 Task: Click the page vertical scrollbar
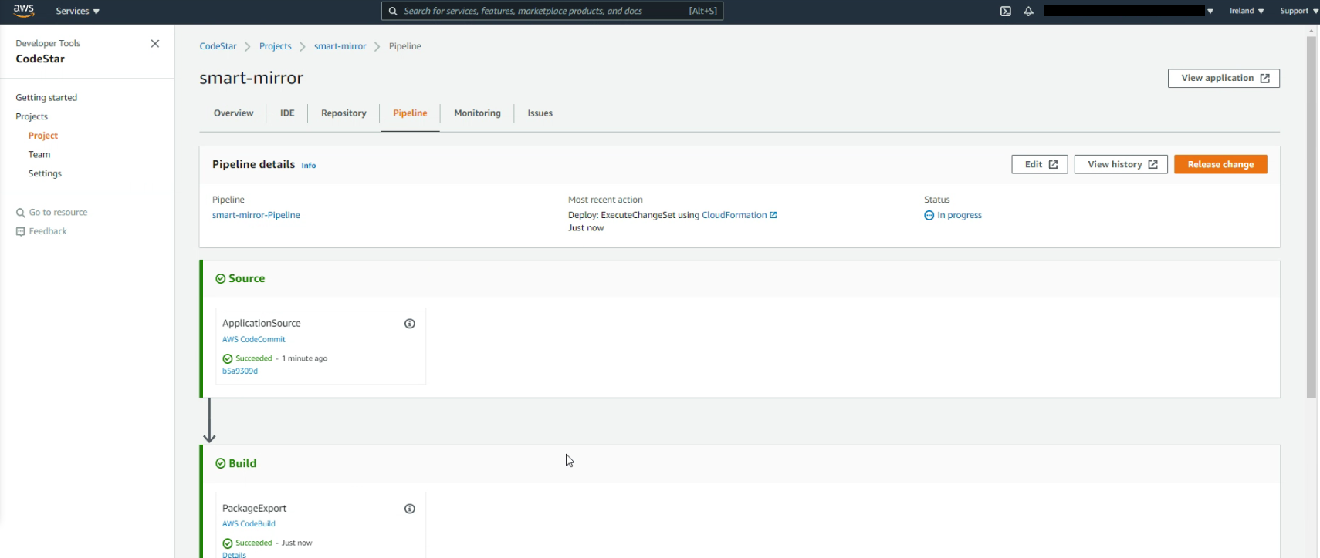(1311, 217)
